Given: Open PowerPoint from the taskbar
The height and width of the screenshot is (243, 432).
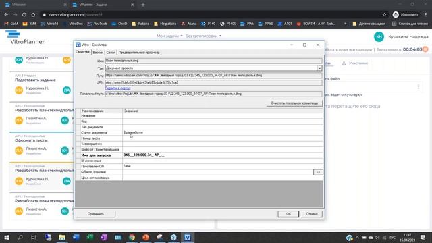Looking at the screenshot, I should point(146,237).
